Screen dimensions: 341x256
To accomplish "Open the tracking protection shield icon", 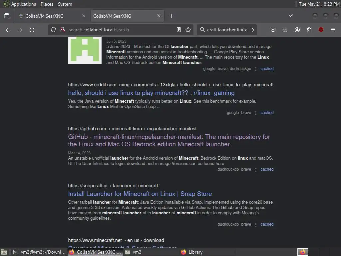I will 53,30.
